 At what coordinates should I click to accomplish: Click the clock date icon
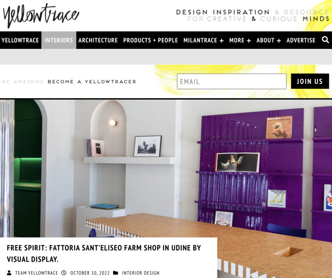click(64, 273)
